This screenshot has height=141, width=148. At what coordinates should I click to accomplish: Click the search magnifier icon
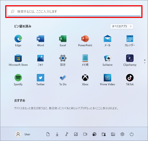tap(12, 12)
